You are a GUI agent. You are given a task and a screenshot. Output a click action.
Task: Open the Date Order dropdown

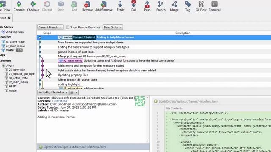[x=113, y=27]
